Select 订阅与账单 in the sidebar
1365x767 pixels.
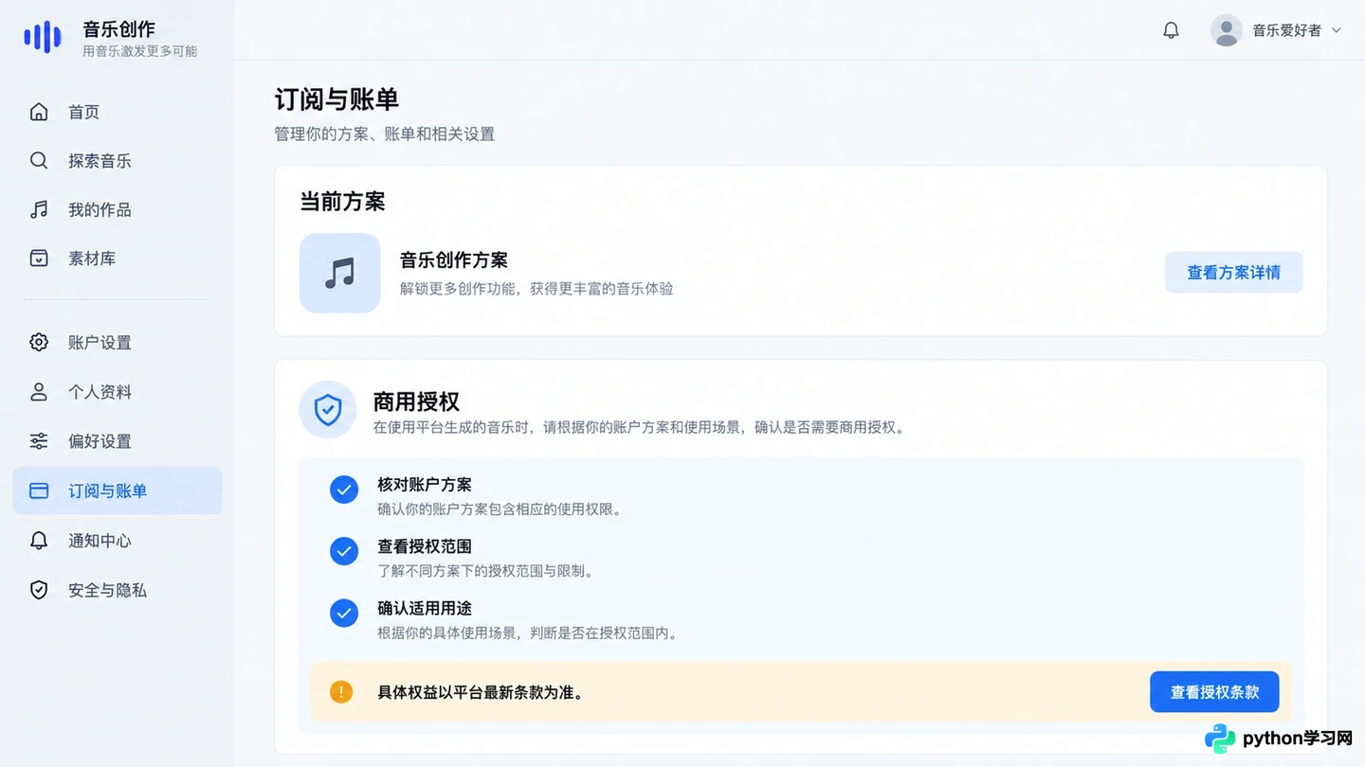click(x=118, y=491)
